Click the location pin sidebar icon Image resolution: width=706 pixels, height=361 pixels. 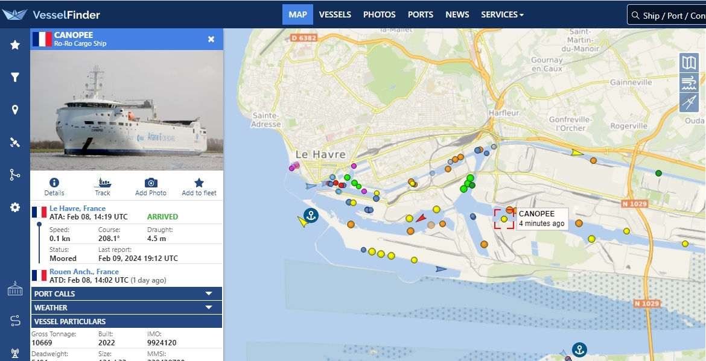tap(15, 110)
